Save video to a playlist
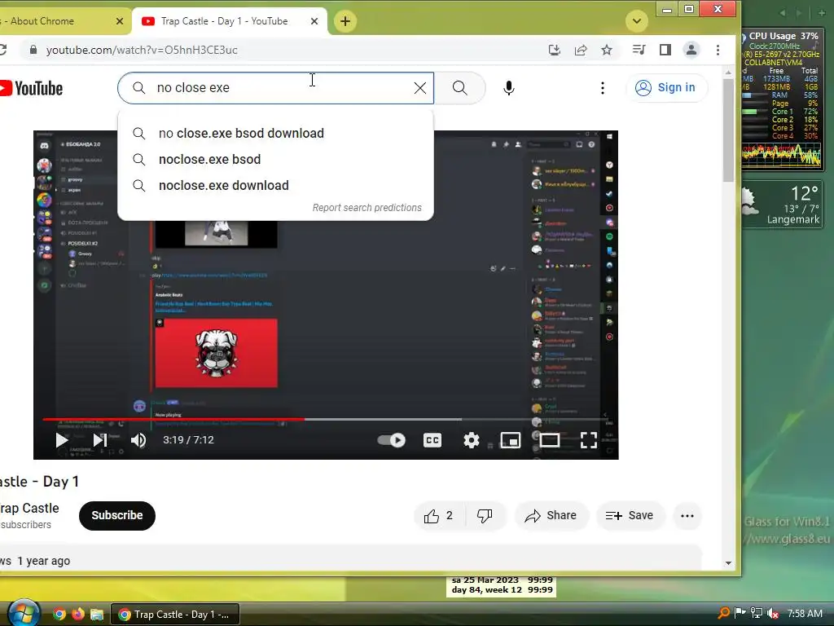The image size is (834, 626). coord(630,515)
